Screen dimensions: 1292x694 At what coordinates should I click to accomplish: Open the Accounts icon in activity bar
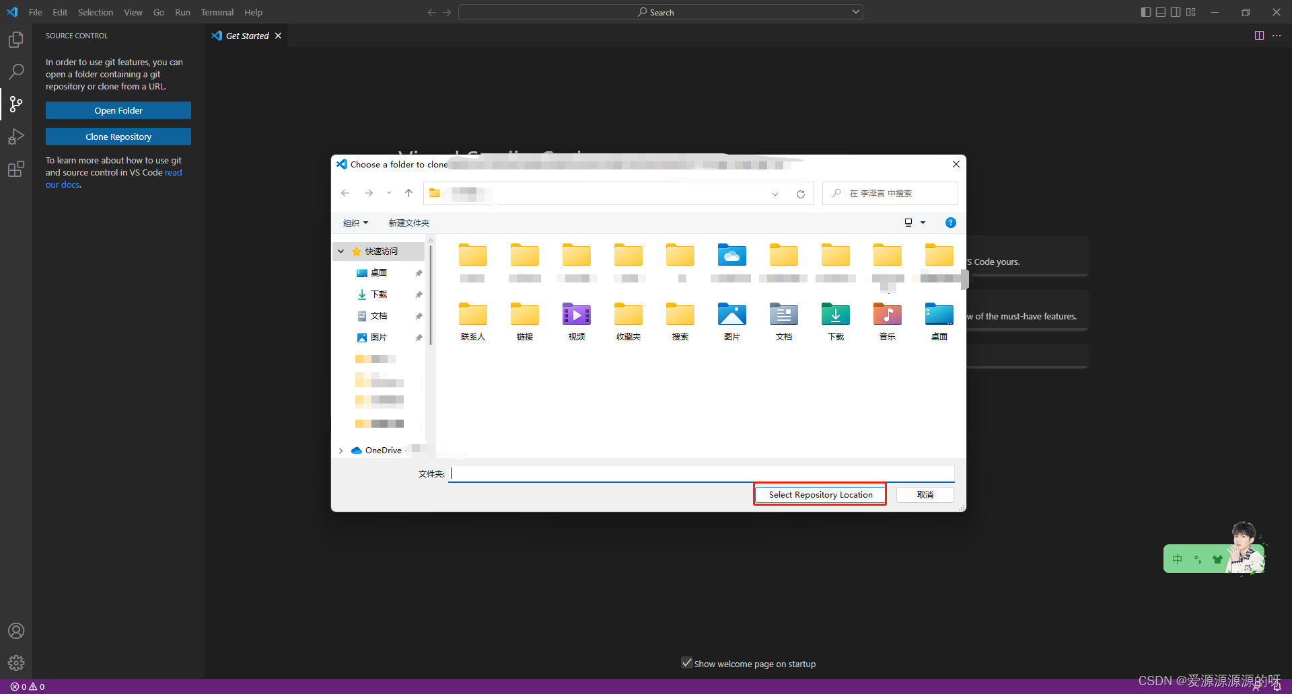click(x=16, y=631)
